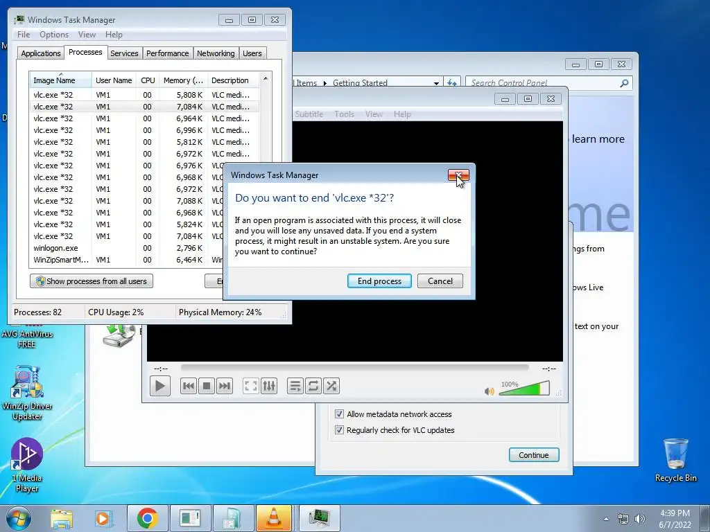Open the Recycle Bin desktop icon
This screenshot has width=710, height=532.
coord(675,460)
